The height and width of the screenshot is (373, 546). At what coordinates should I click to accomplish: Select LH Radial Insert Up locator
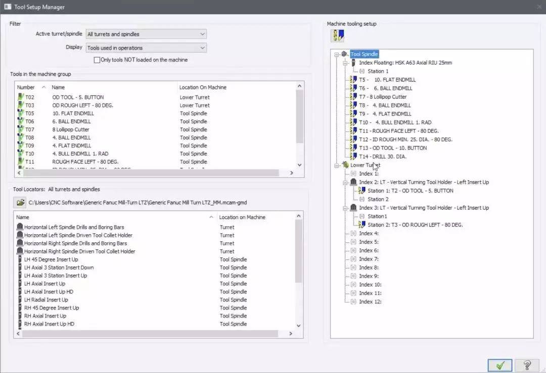click(x=46, y=300)
